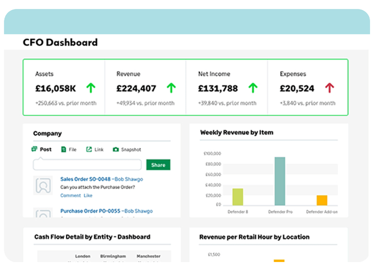Image resolution: width=374 pixels, height=271 pixels.
Task: Click the London column header
Action: [x=83, y=256]
